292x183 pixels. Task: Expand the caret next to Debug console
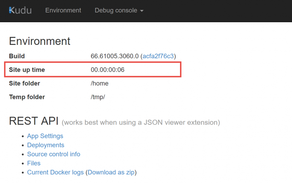click(142, 11)
